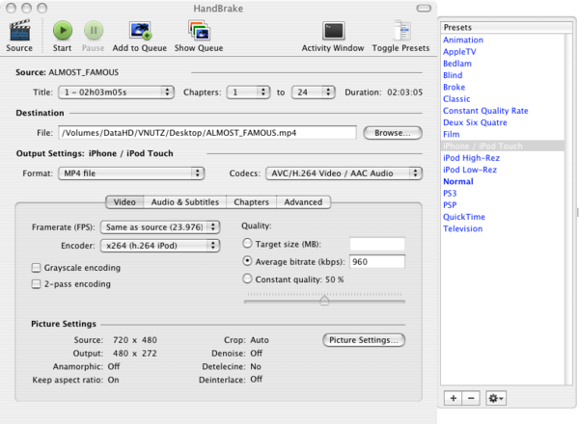Image resolution: width=579 pixels, height=424 pixels.
Task: Start encoding with the green Start button
Action: pyautogui.click(x=63, y=30)
